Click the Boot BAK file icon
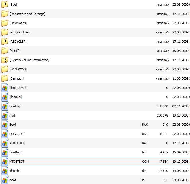This screenshot has height=184, width=190. click(5, 125)
